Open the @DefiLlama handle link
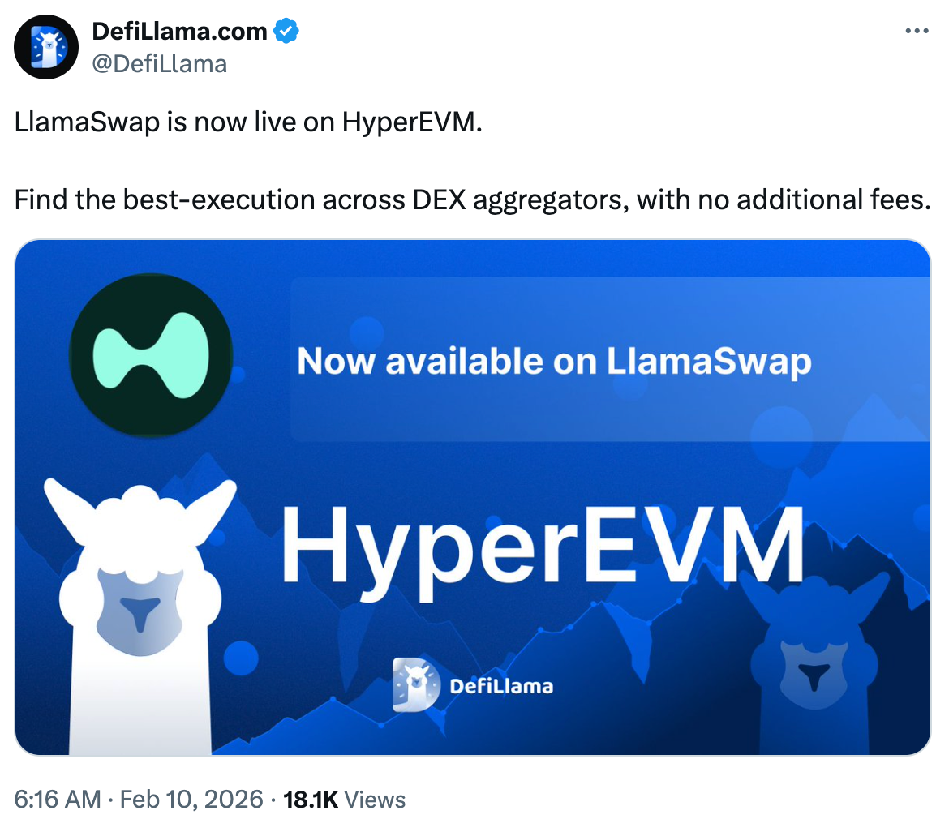 pos(159,64)
